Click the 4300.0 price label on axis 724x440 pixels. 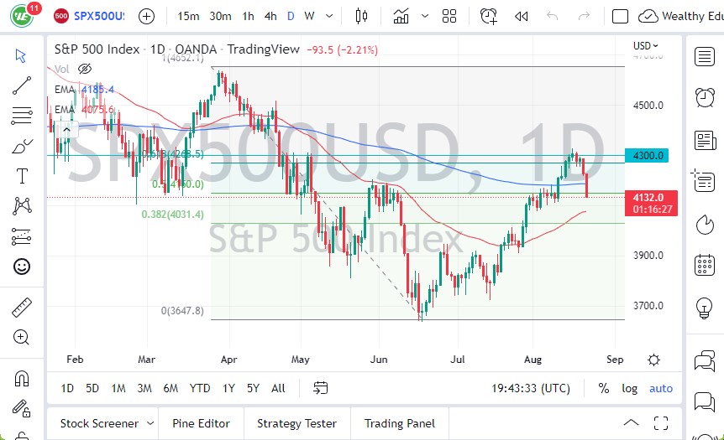pos(648,155)
